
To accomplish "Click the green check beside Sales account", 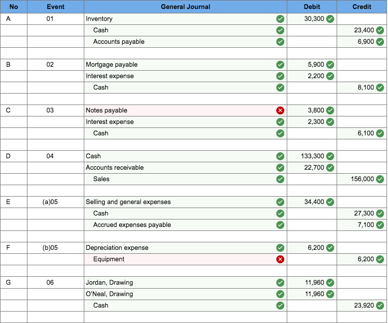I will [280, 179].
